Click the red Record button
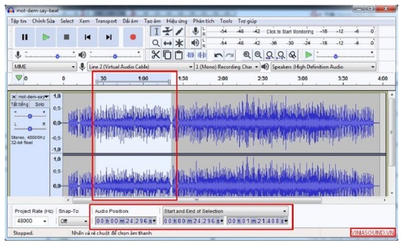The height and width of the screenshot is (246, 403). [133, 37]
